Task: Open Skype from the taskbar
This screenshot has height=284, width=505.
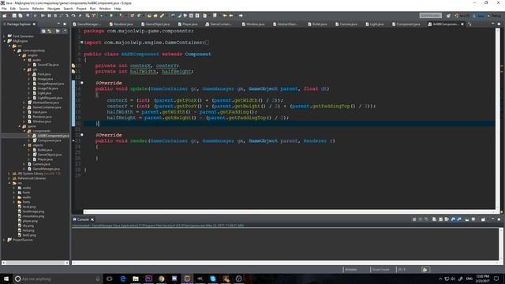Action: pyautogui.click(x=213, y=278)
